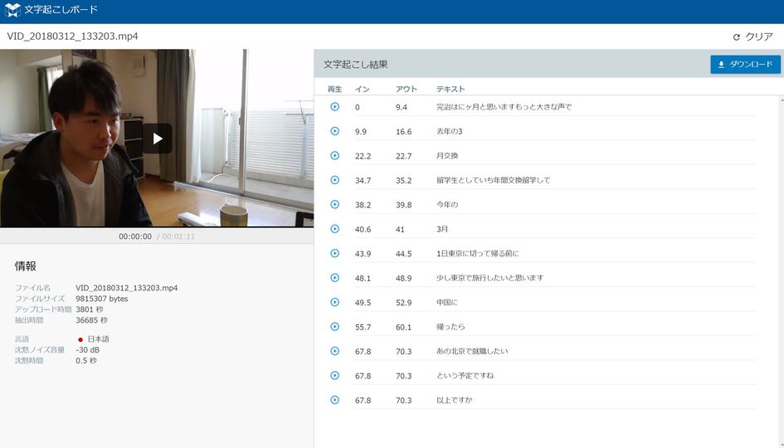Play the segment starting at 43.9
The height and width of the screenshot is (448, 784).
[x=334, y=254]
